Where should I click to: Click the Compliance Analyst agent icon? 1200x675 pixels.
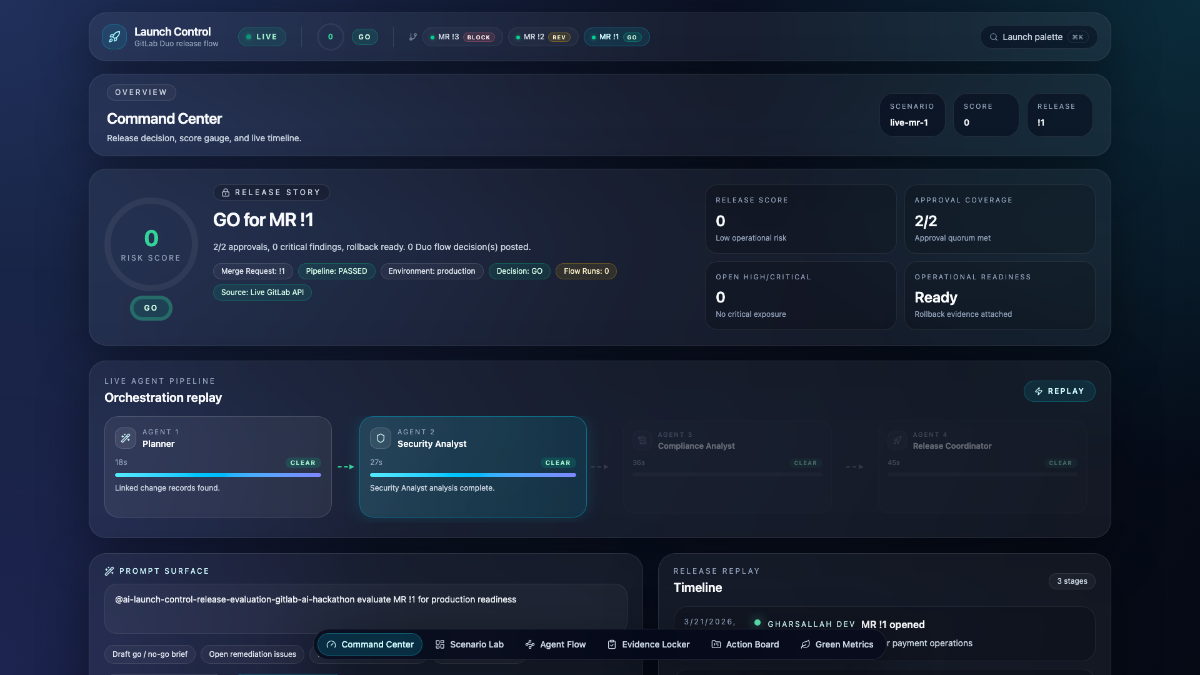(x=642, y=440)
